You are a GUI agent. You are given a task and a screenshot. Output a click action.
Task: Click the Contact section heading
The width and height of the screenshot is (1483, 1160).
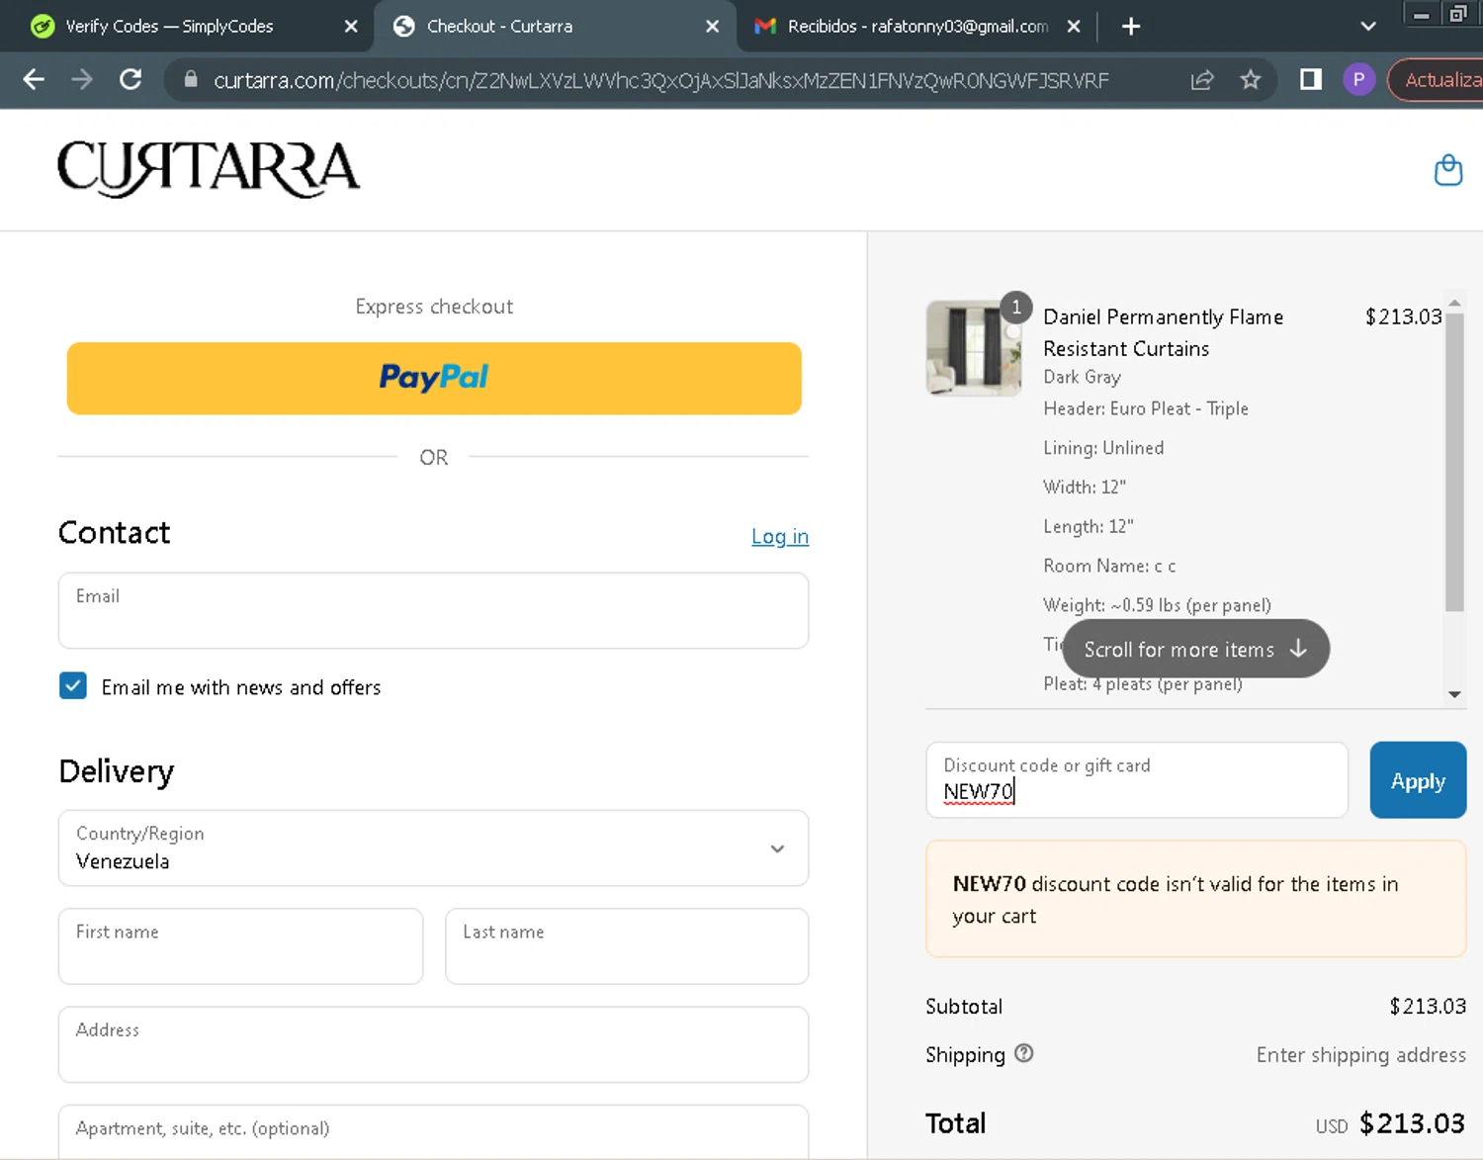(x=115, y=533)
